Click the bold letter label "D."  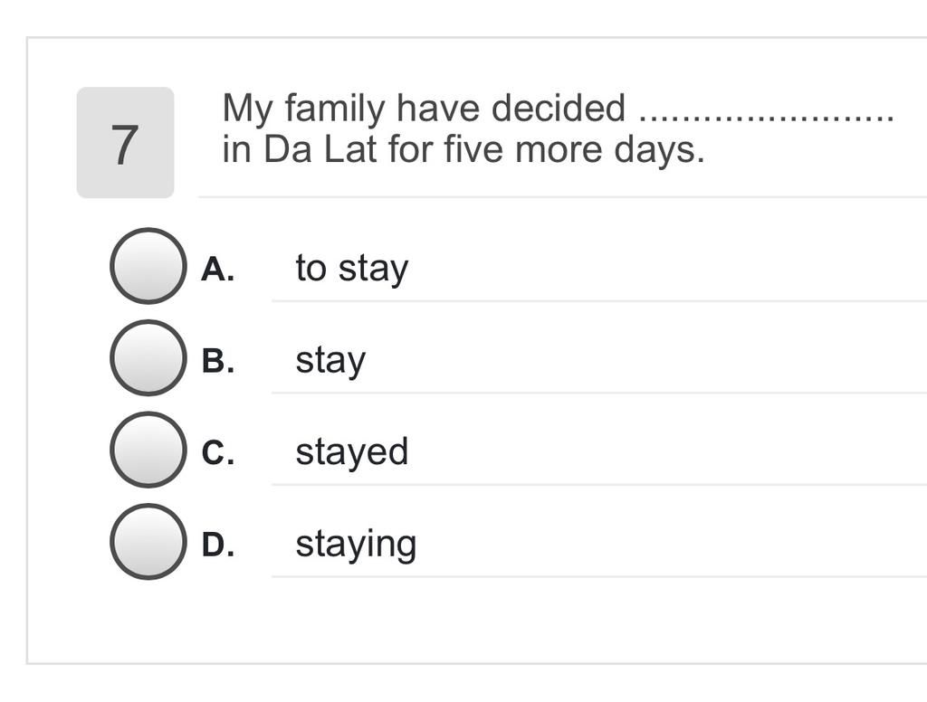[217, 545]
